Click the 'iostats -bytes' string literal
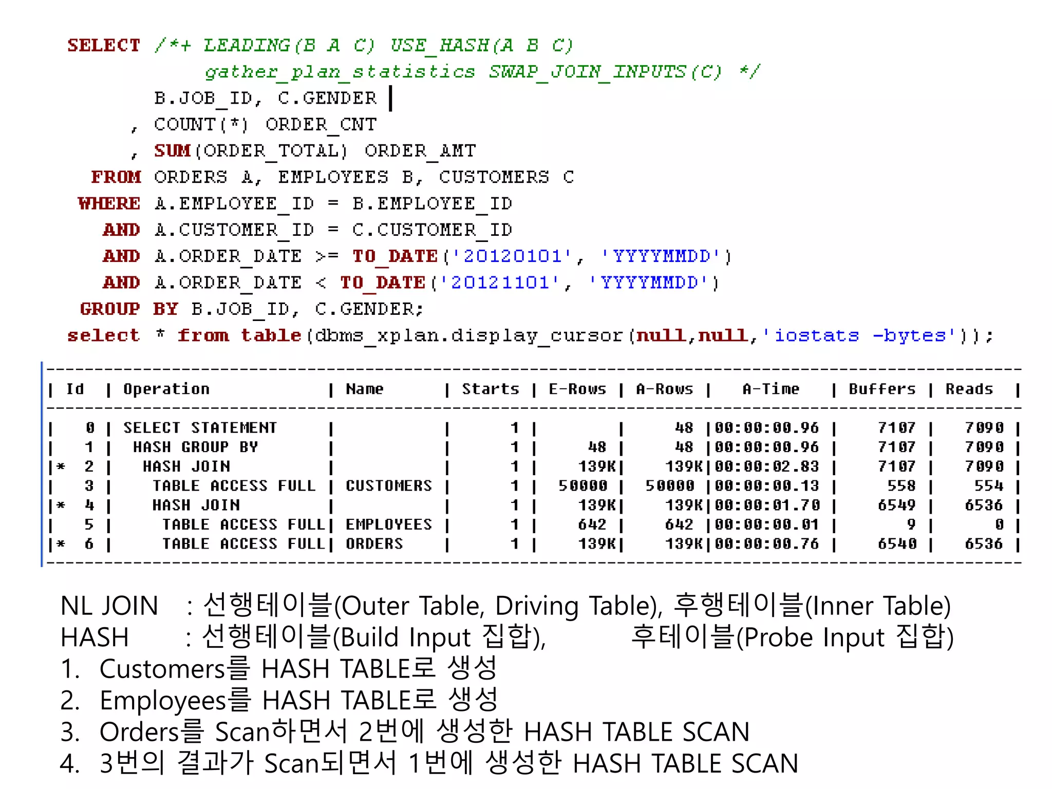The height and width of the screenshot is (789, 1052). point(859,335)
